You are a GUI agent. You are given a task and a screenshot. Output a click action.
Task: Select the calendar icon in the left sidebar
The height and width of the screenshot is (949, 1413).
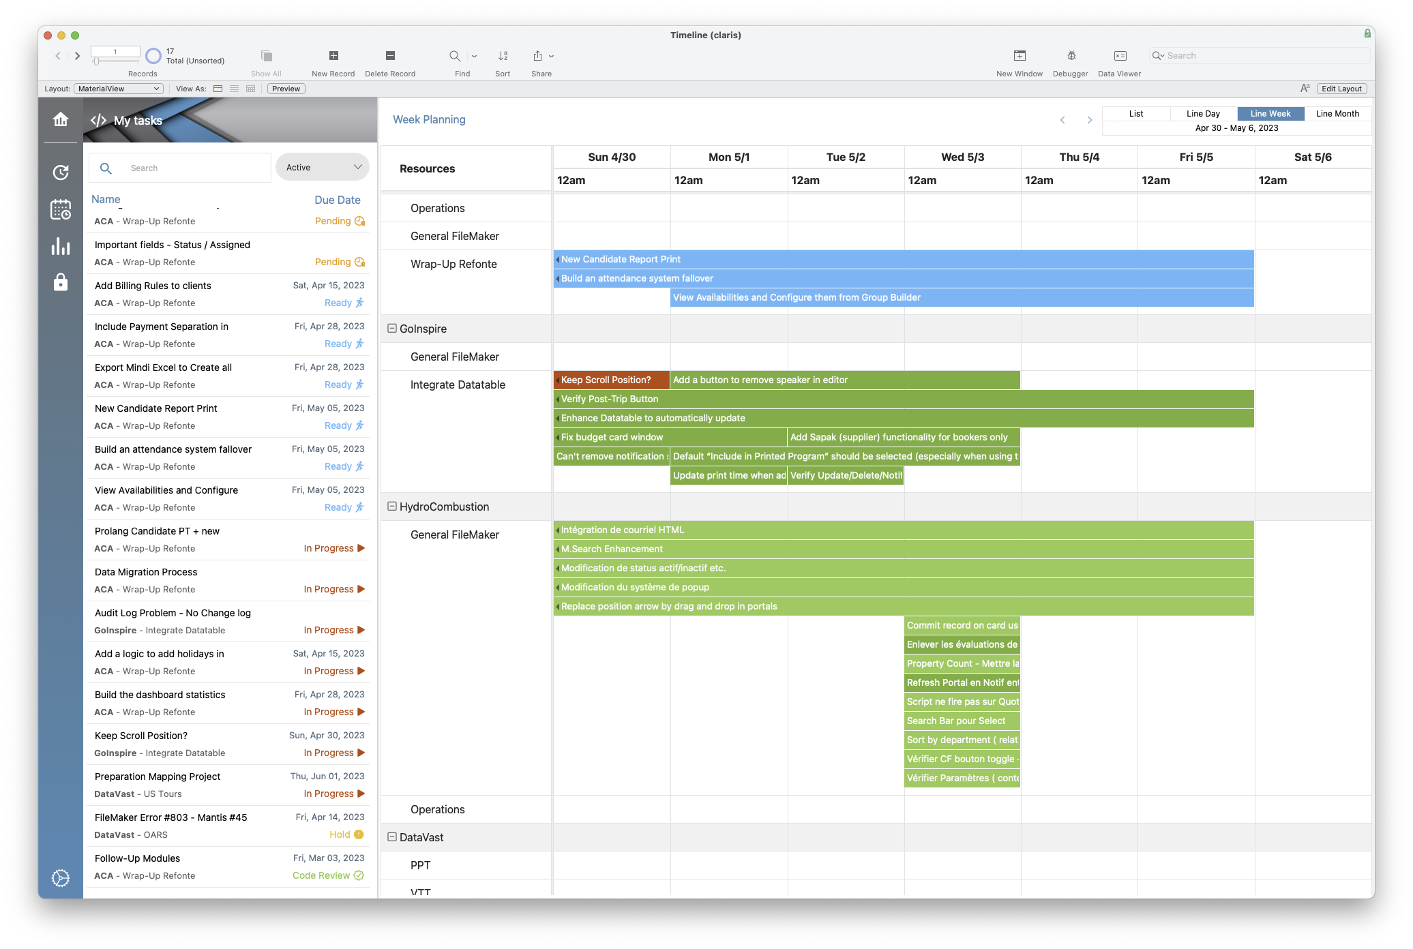60,210
